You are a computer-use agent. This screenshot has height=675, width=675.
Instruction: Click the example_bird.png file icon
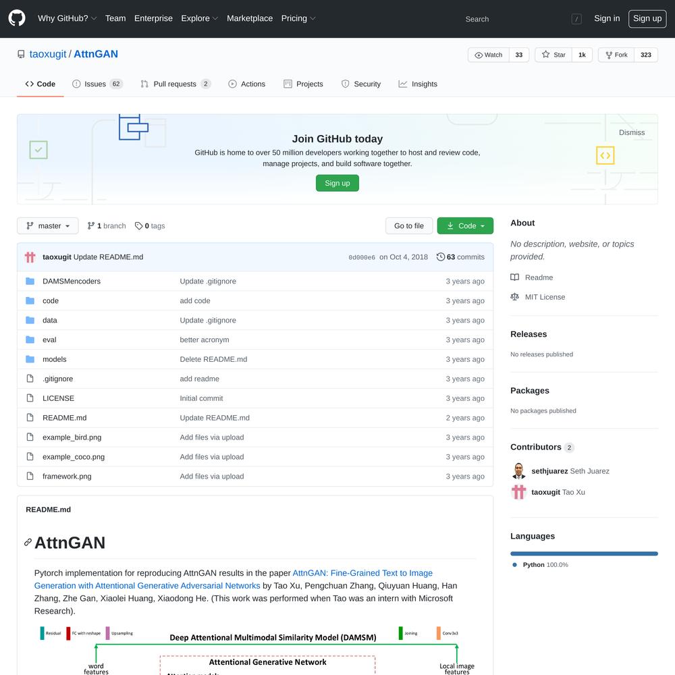[x=30, y=437]
